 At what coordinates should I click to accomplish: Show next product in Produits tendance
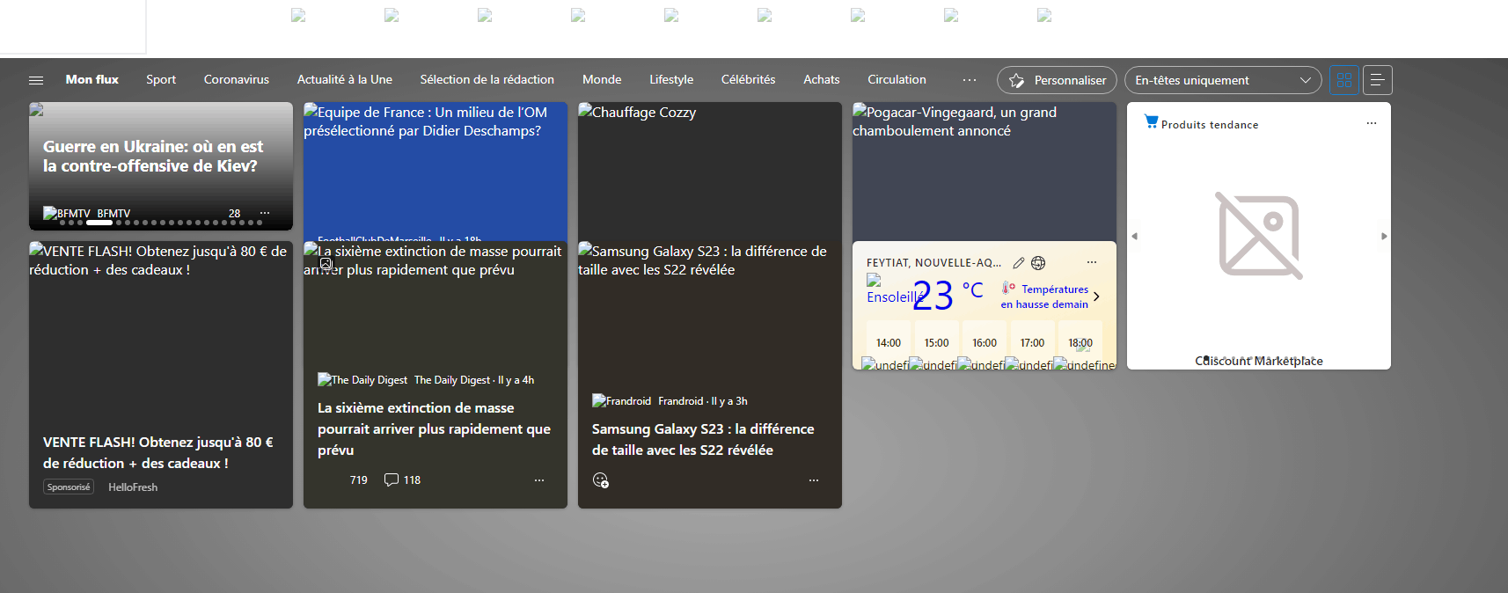[1384, 236]
